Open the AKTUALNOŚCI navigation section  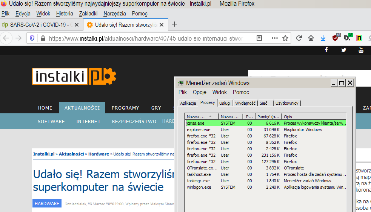(x=82, y=108)
